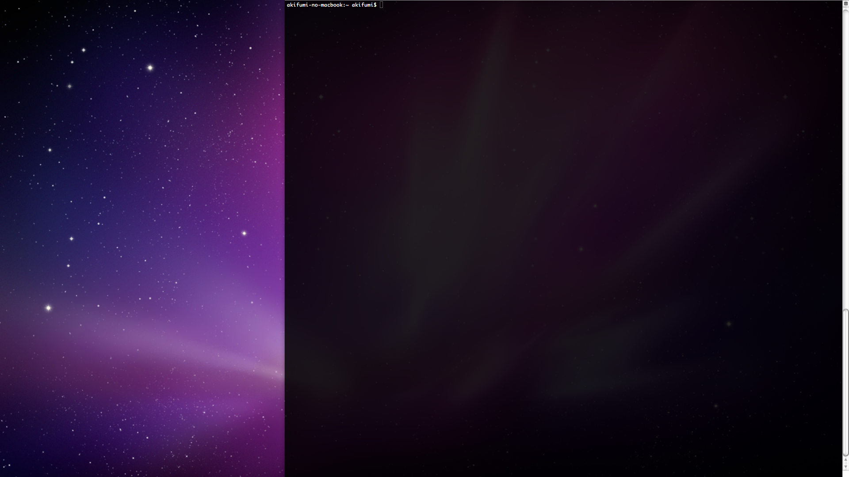This screenshot has width=849, height=477.
Task: Click the bright star at lower-left desktop
Action: pyautogui.click(x=48, y=308)
